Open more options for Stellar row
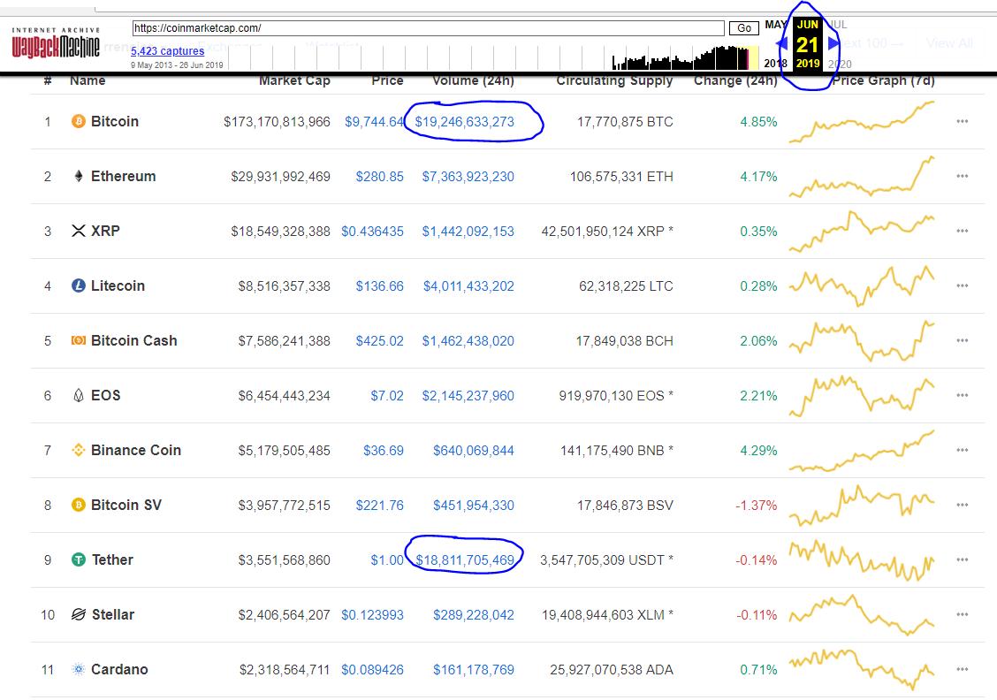The image size is (997, 700). (x=962, y=614)
